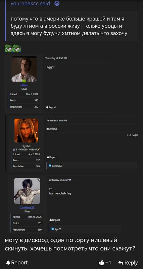Report the post by Kye69
The image size is (143, 269).
coord(52,157)
